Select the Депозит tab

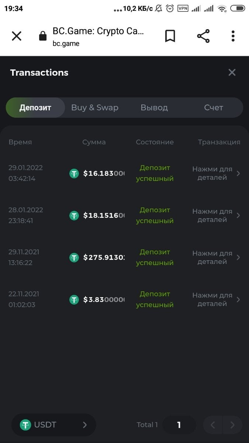35,108
